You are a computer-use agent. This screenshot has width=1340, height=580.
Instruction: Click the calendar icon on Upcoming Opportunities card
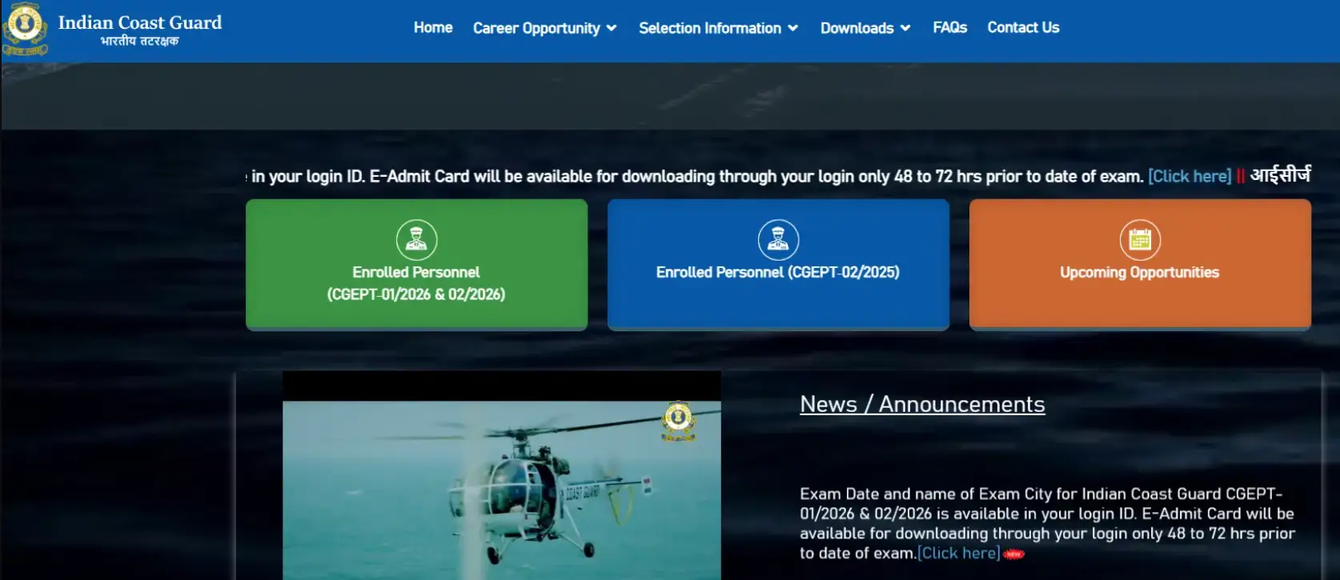(1140, 239)
